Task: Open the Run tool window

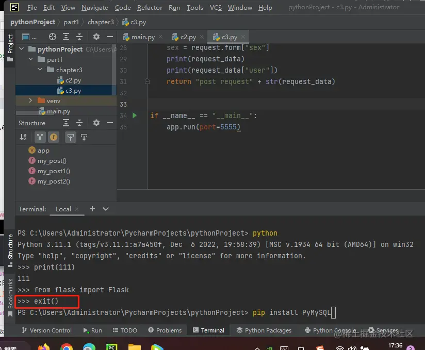Action: coord(93,330)
